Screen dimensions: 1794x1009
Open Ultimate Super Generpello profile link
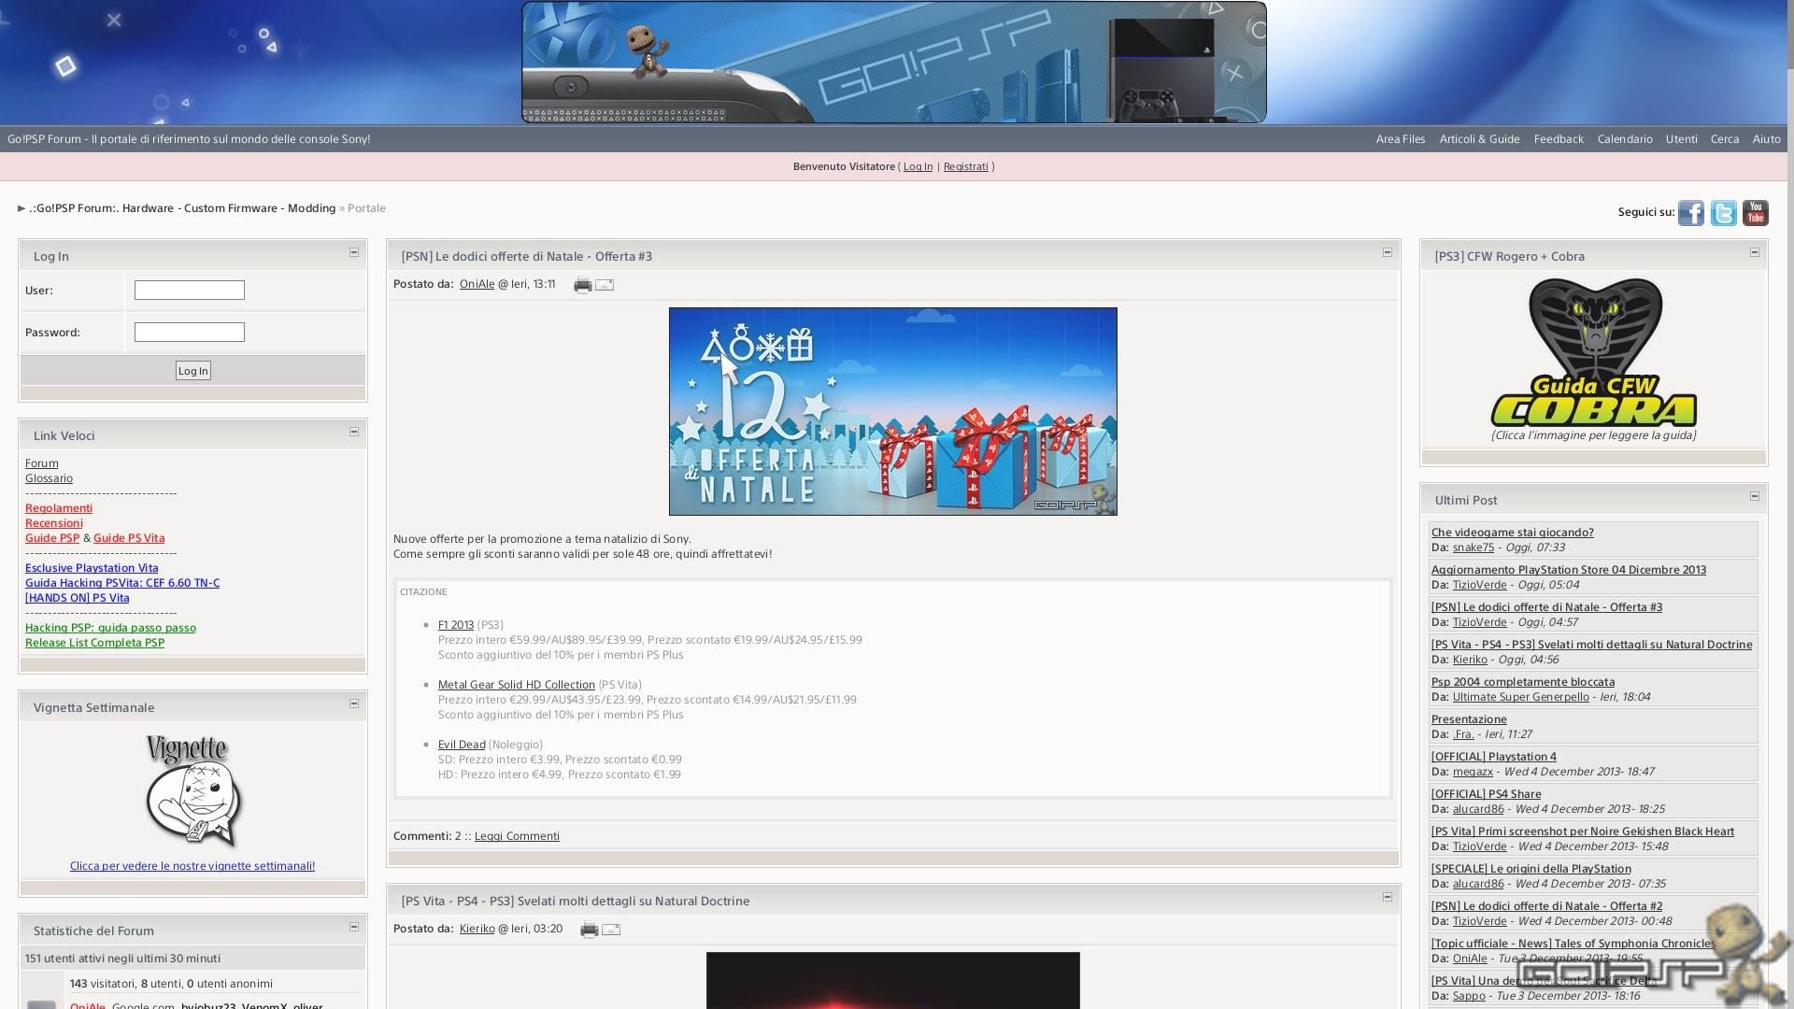(1521, 697)
